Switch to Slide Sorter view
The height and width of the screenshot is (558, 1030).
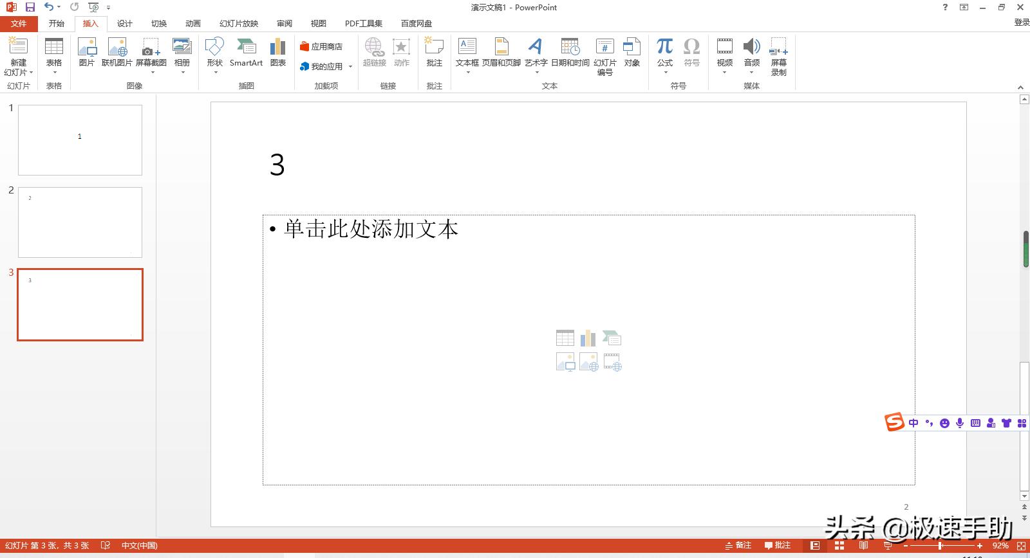pyautogui.click(x=839, y=545)
